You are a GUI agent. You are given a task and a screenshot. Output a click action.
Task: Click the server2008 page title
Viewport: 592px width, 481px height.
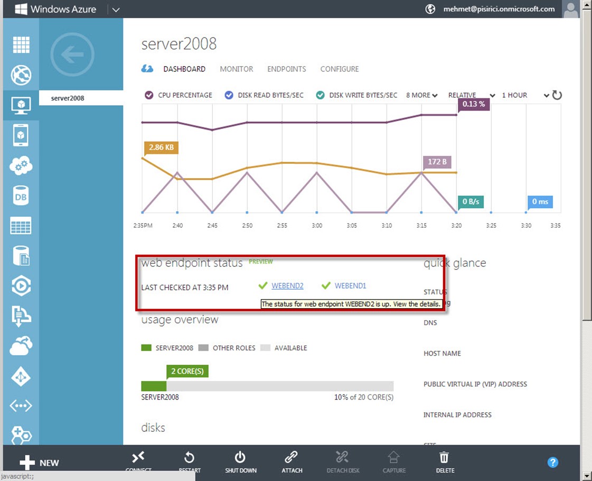[179, 44]
